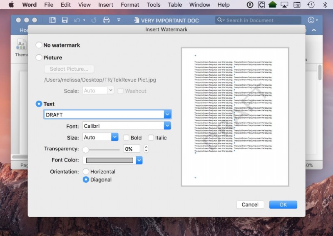This screenshot has width=333, height=236.
Task: Click the smiley feedback icon
Action: point(311,20)
